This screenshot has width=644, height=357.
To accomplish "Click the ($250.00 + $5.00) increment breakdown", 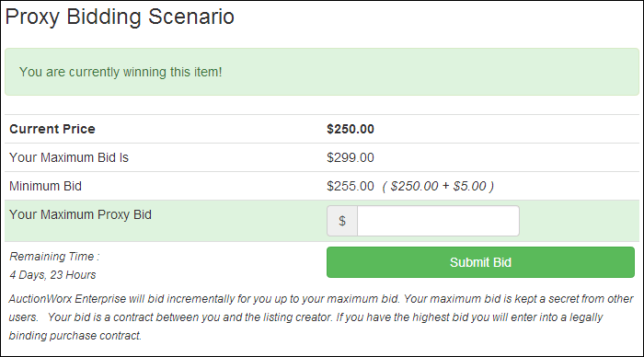I will pos(438,186).
